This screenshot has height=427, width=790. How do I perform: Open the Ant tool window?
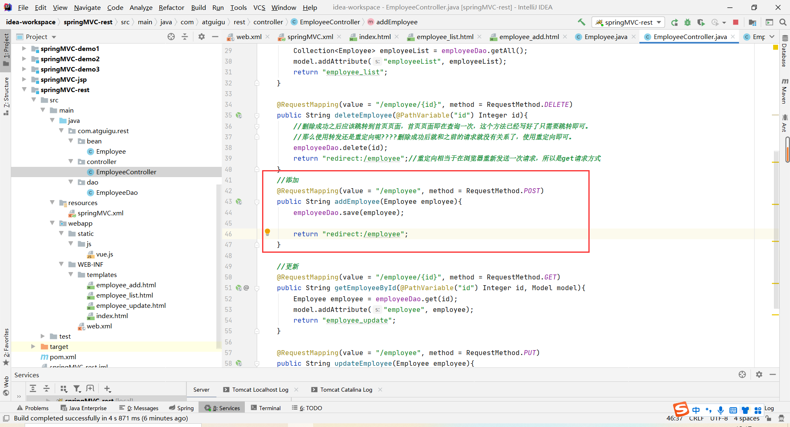tap(785, 123)
